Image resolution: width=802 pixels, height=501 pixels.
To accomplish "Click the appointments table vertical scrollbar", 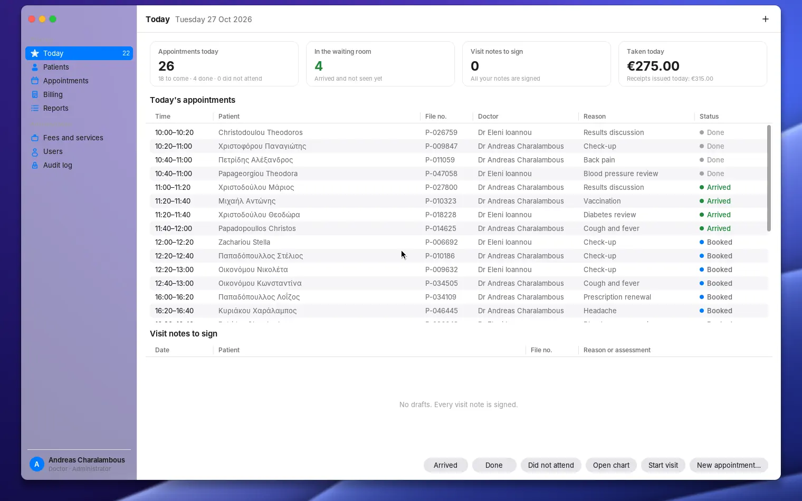I will [x=769, y=178].
